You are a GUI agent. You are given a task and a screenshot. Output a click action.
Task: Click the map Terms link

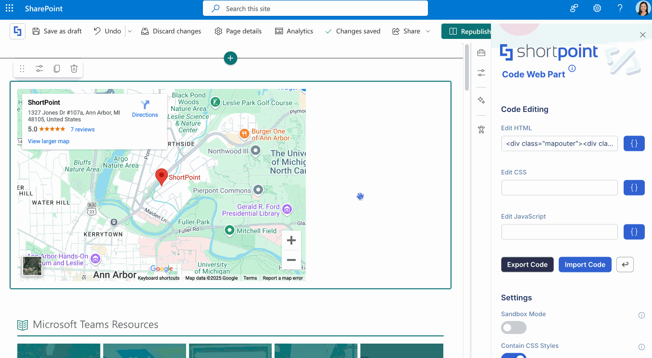point(250,278)
